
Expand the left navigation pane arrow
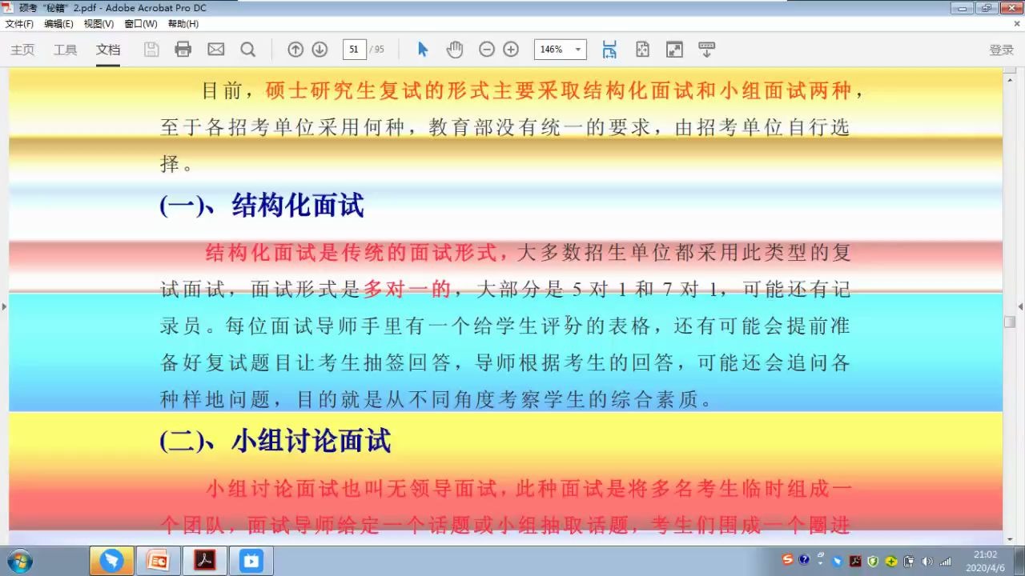pyautogui.click(x=5, y=306)
